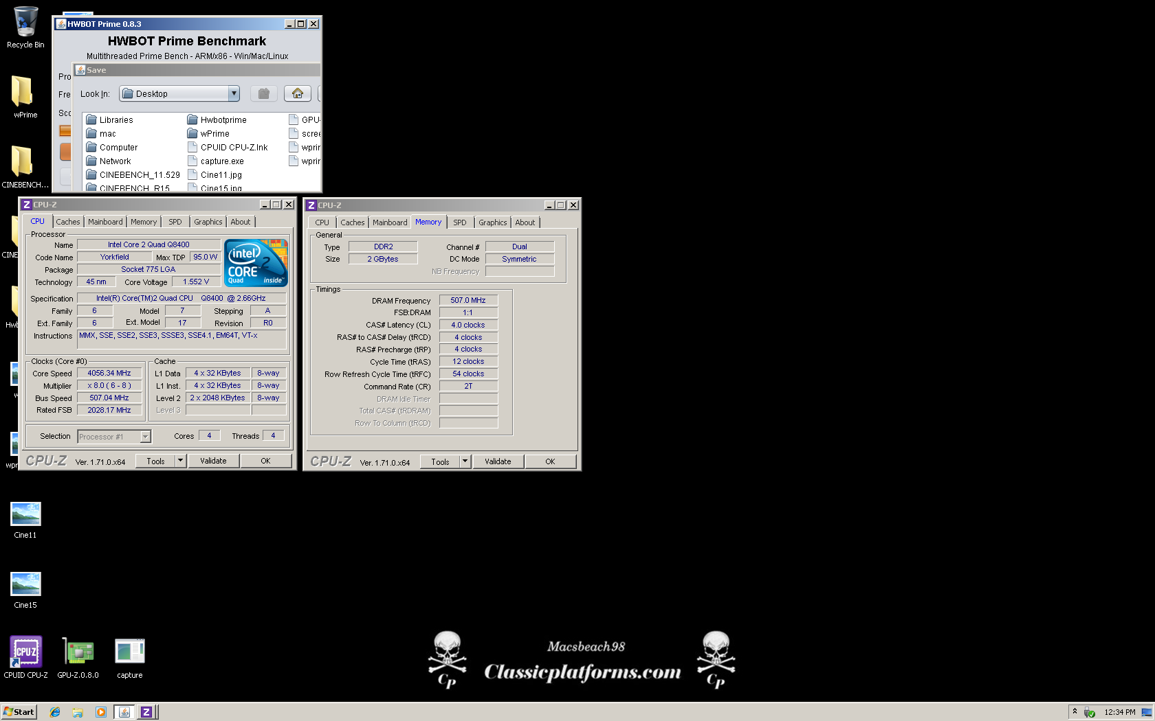Click the CAS# Latency 4.0 clocks value
1155x721 pixels.
pos(468,325)
